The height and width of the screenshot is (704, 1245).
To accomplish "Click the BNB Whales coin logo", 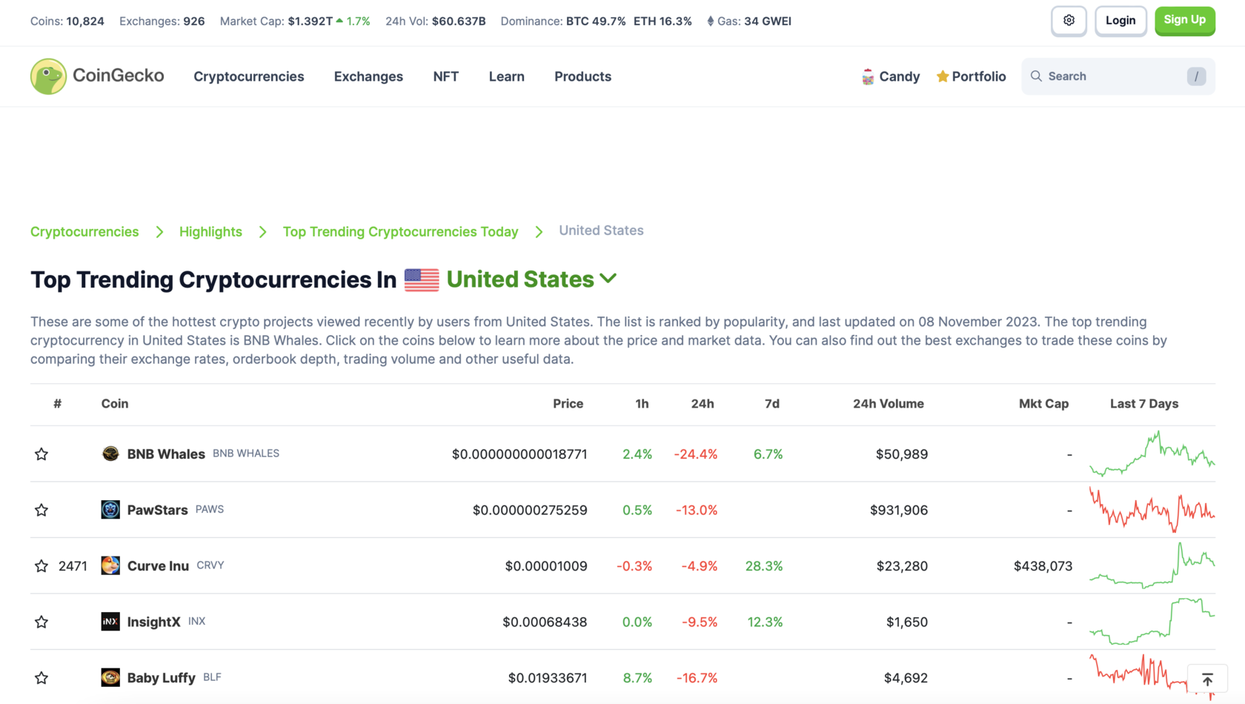I will tap(110, 454).
